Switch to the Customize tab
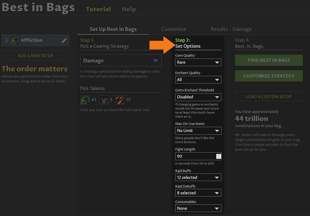The width and height of the screenshot is (310, 216). coord(174,29)
